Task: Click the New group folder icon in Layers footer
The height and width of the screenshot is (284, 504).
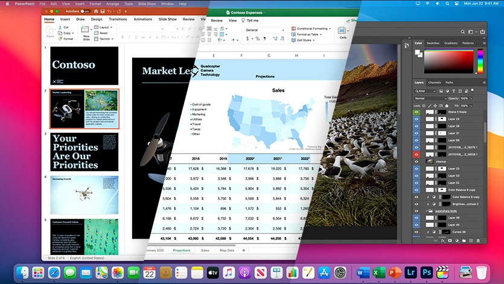Action: coord(464,240)
